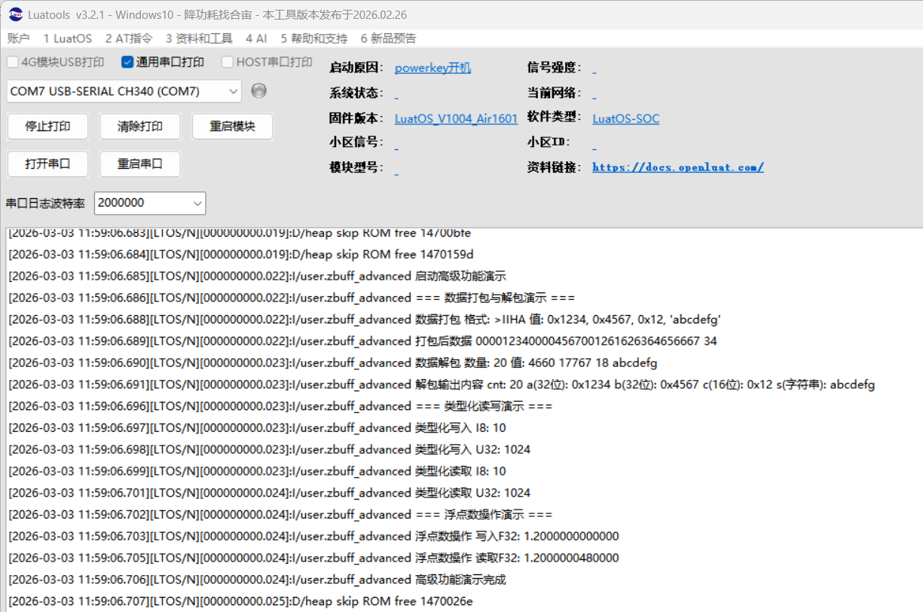
Task: Open the docs.openluat.com link
Action: (x=677, y=167)
